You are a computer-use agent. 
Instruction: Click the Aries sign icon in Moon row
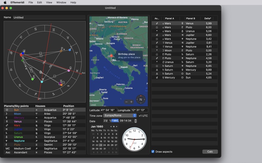[x=36, y=114]
